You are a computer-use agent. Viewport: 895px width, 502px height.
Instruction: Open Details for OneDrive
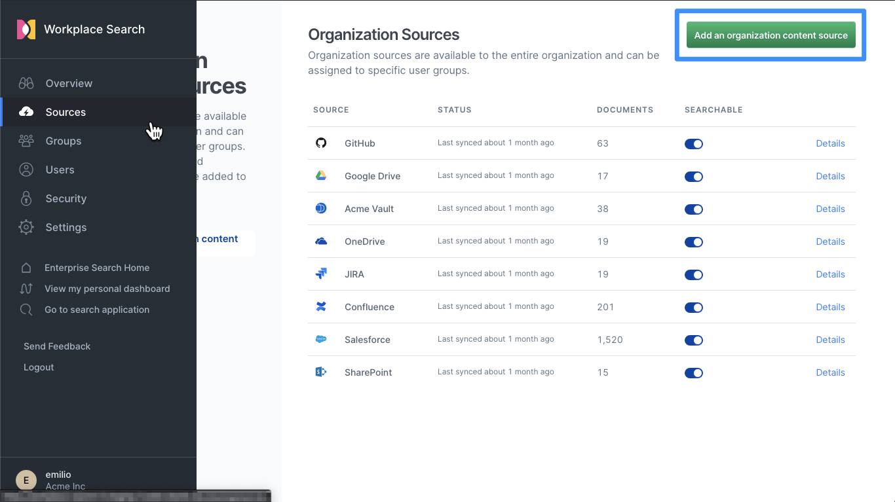click(x=830, y=242)
